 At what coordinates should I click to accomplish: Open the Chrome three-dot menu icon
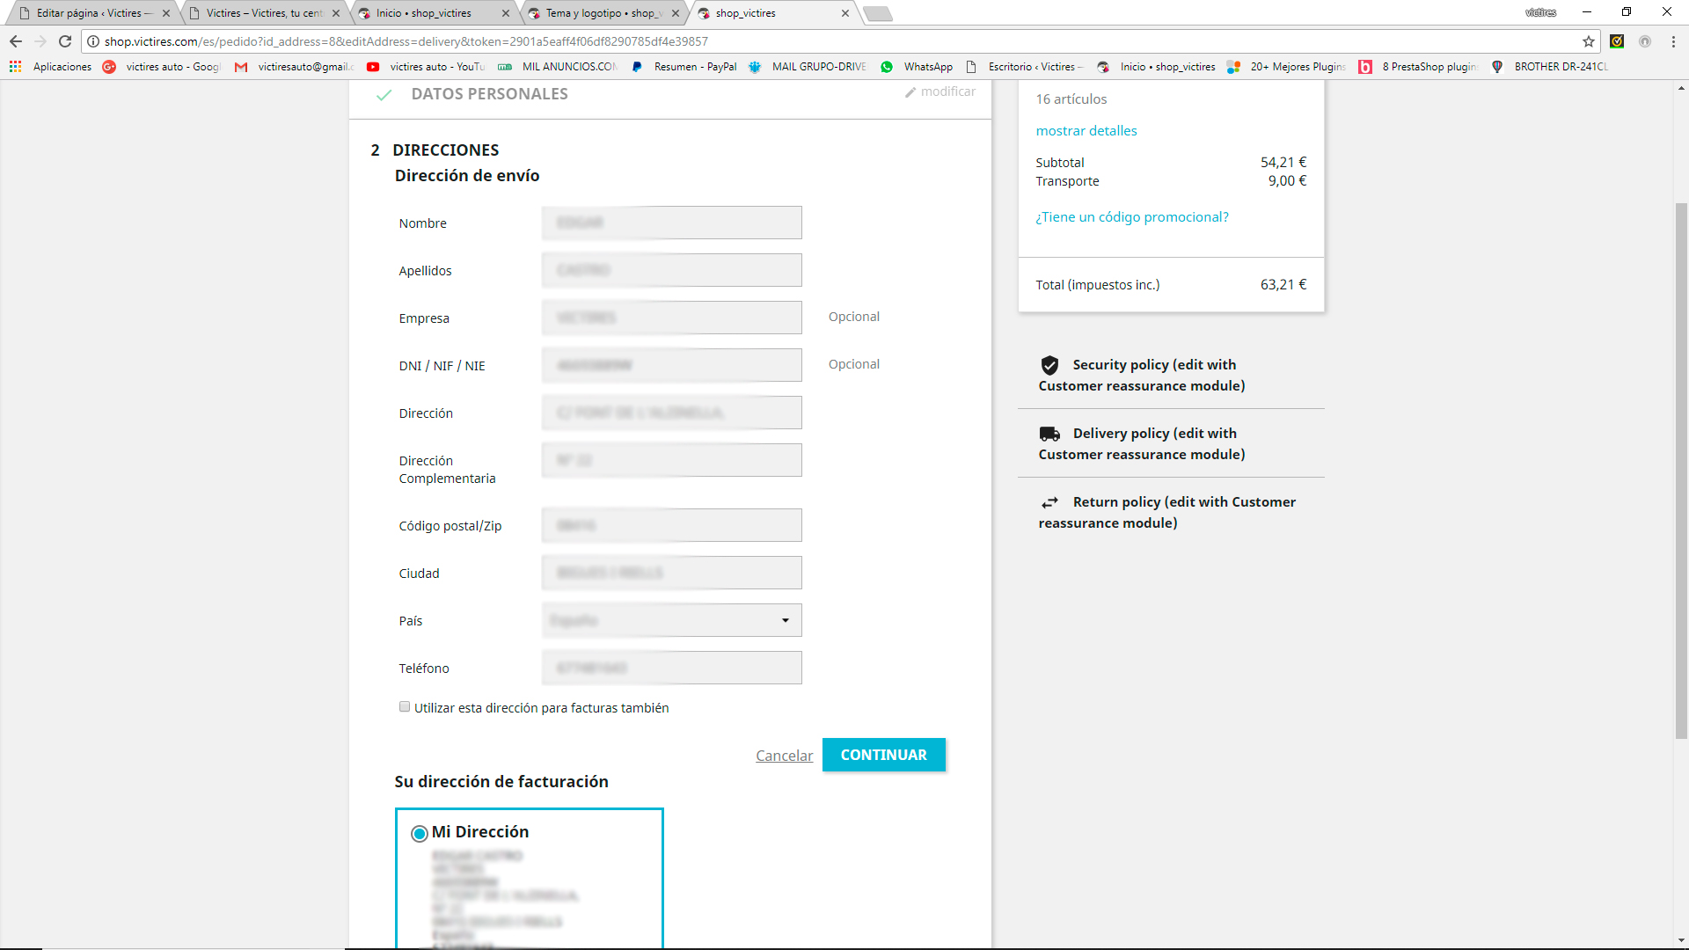(1673, 41)
